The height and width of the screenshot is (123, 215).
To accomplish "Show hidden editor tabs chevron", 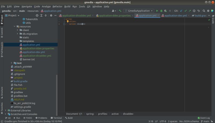I will pyautogui.click(x=209, y=16).
